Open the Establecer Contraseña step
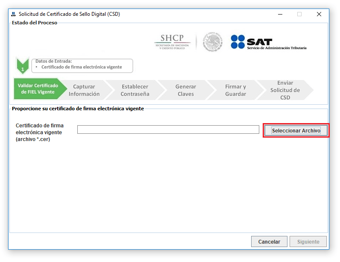340x262 pixels. [135, 90]
